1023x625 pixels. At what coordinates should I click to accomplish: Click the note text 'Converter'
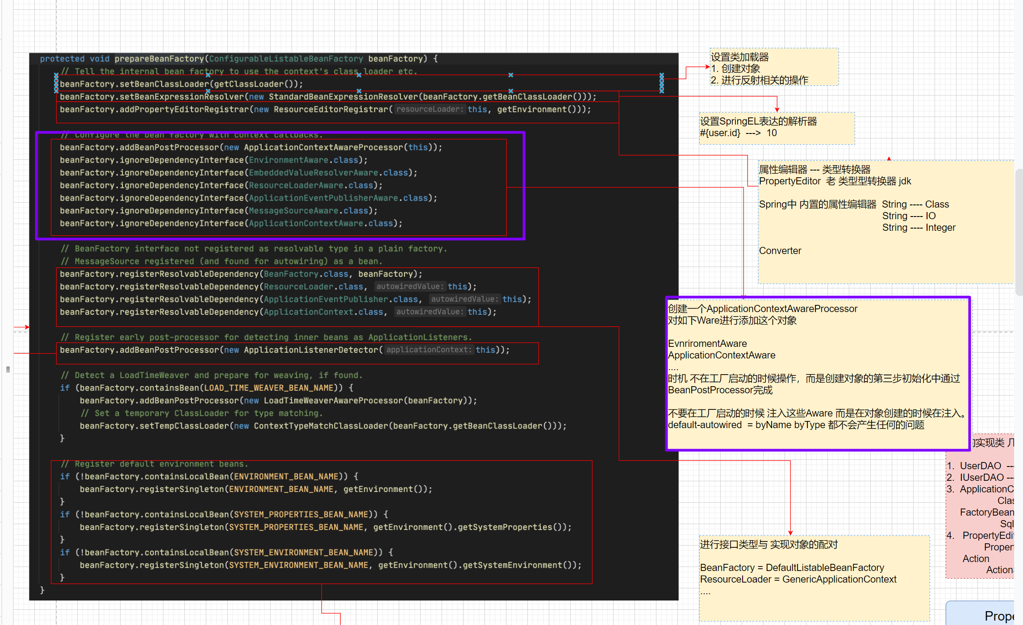(x=780, y=251)
